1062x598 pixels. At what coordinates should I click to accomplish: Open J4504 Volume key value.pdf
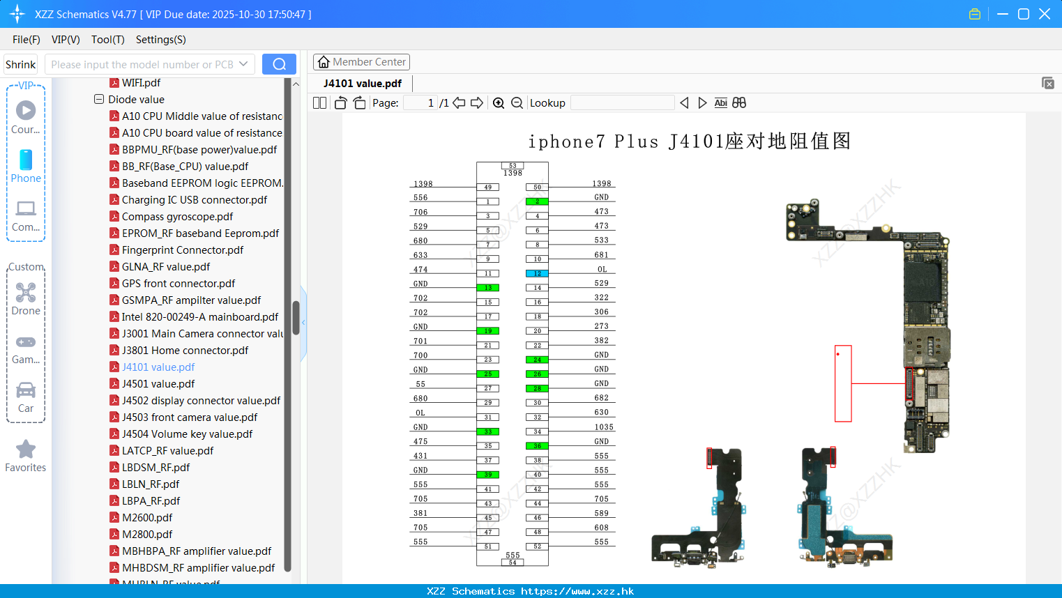[187, 434]
